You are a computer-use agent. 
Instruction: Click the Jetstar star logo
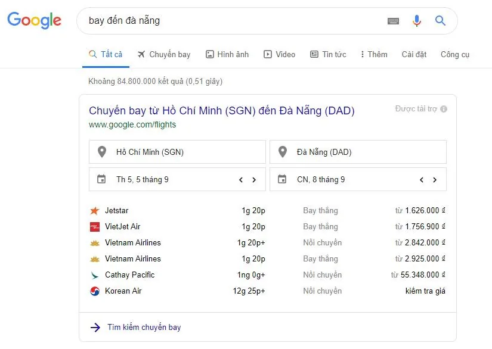(x=94, y=210)
